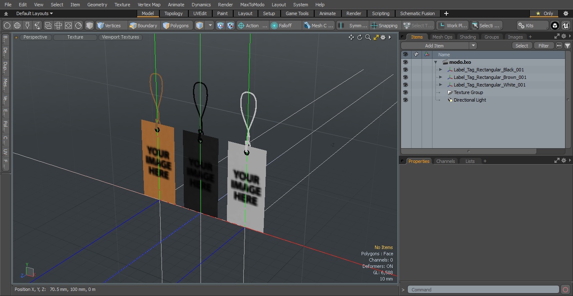
Task: Click the viewport rotate icon
Action: coord(359,37)
